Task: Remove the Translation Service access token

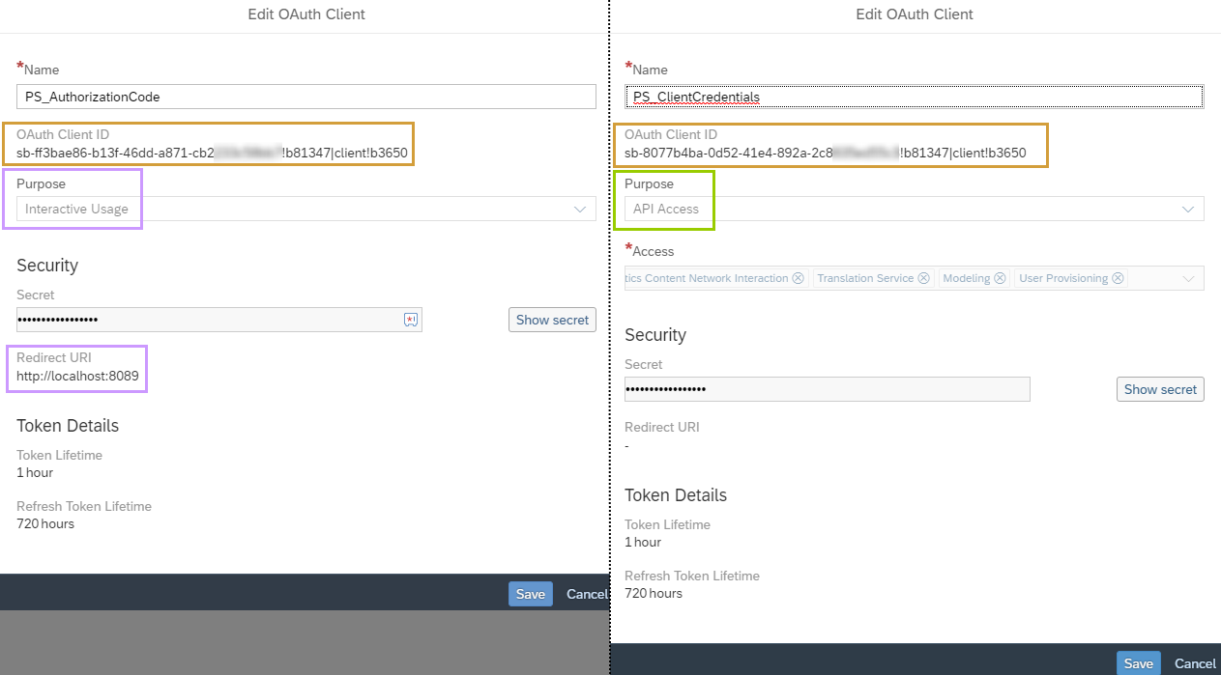Action: pyautogui.click(x=923, y=278)
